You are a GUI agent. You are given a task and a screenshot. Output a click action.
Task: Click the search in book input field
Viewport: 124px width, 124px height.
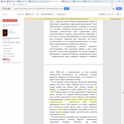pyautogui.click(x=9, y=42)
